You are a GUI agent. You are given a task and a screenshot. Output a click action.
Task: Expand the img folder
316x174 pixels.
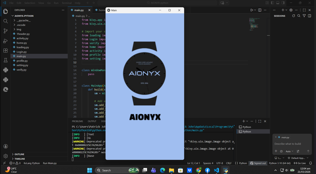[x=19, y=30]
